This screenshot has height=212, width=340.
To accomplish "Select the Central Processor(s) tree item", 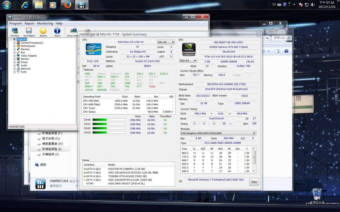I will 32,43.
